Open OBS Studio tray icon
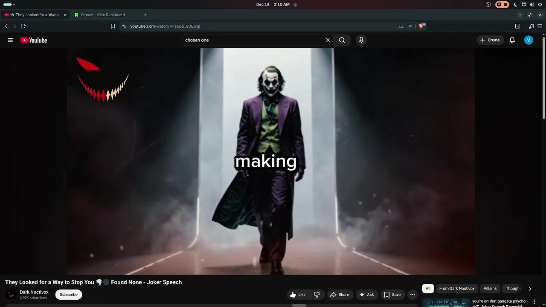Screen dimensions: 546x307 point(488,5)
